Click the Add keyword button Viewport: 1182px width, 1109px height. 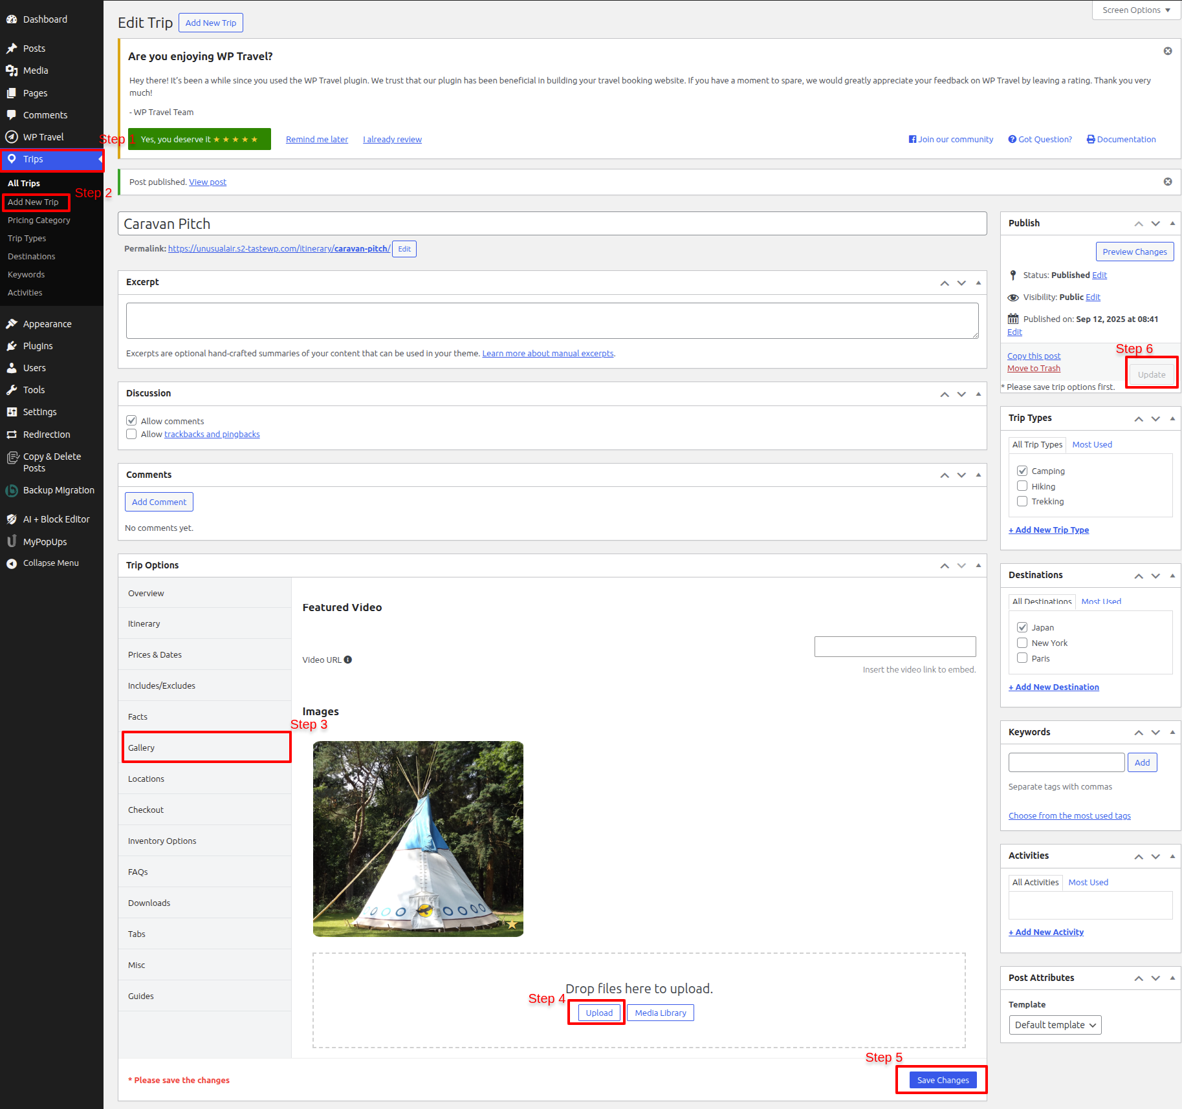coord(1143,762)
